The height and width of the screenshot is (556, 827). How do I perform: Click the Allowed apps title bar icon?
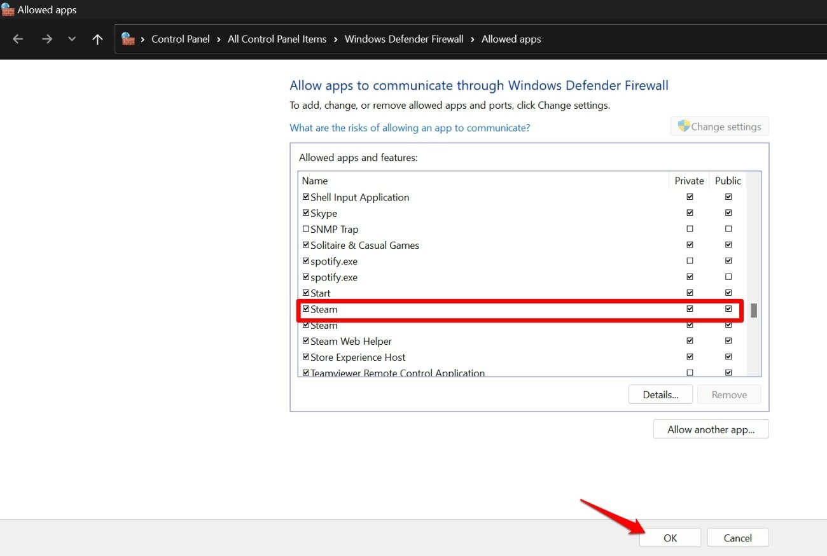[x=8, y=10]
